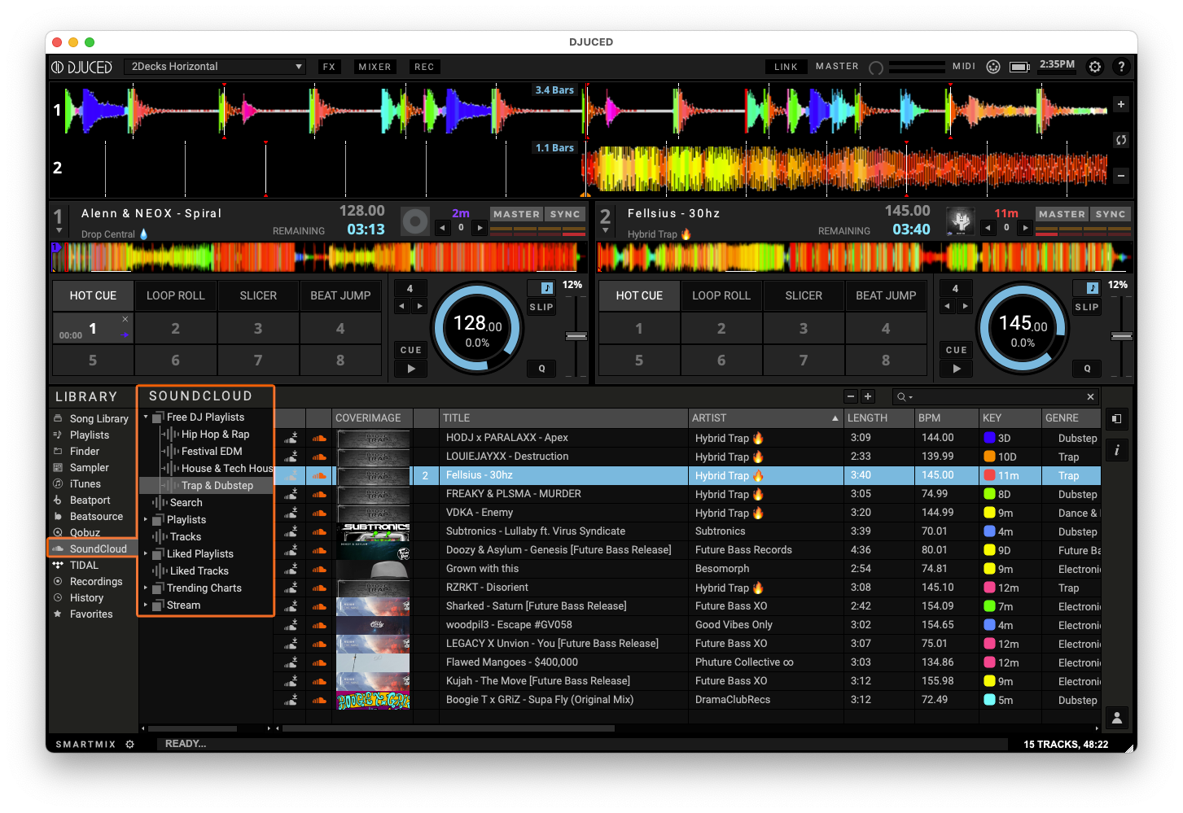Screen dimensions: 1183x813
Task: Click the smiley feedback icon in the toolbar
Action: [x=993, y=66]
